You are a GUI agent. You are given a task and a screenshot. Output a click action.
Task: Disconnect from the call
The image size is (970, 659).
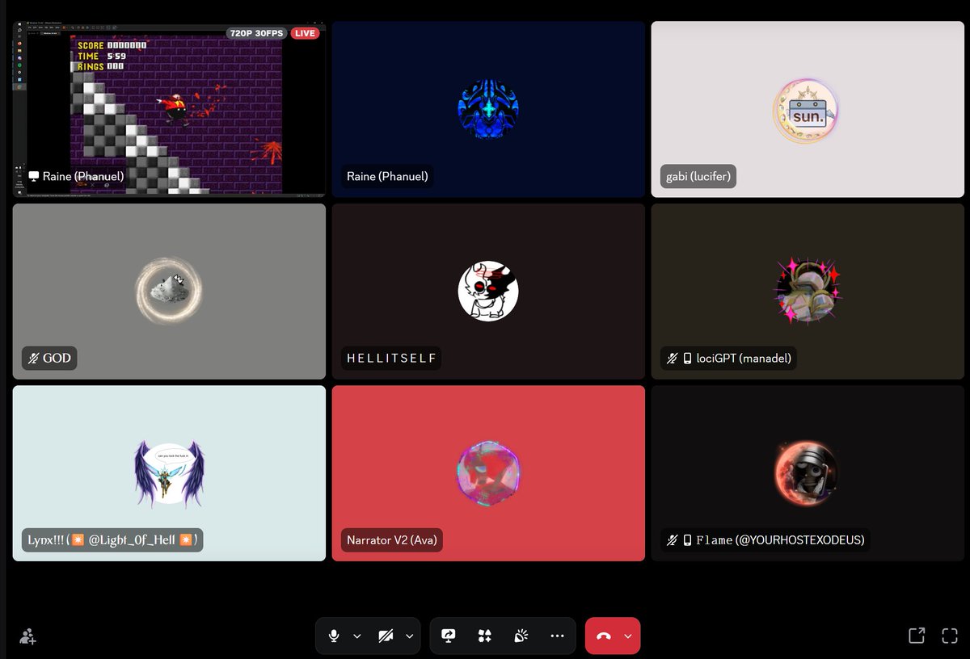coord(604,636)
